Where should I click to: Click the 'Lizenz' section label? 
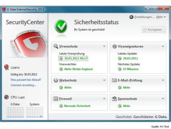point(15,67)
